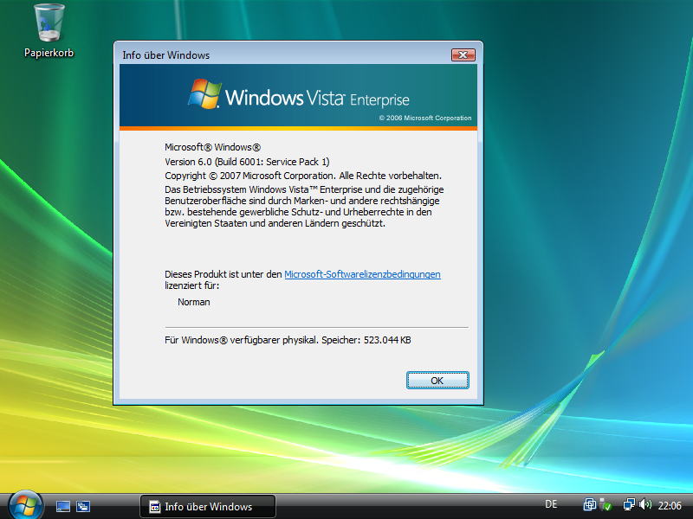Click the clock to view the calendar
The width and height of the screenshot is (693, 519).
[x=671, y=504]
